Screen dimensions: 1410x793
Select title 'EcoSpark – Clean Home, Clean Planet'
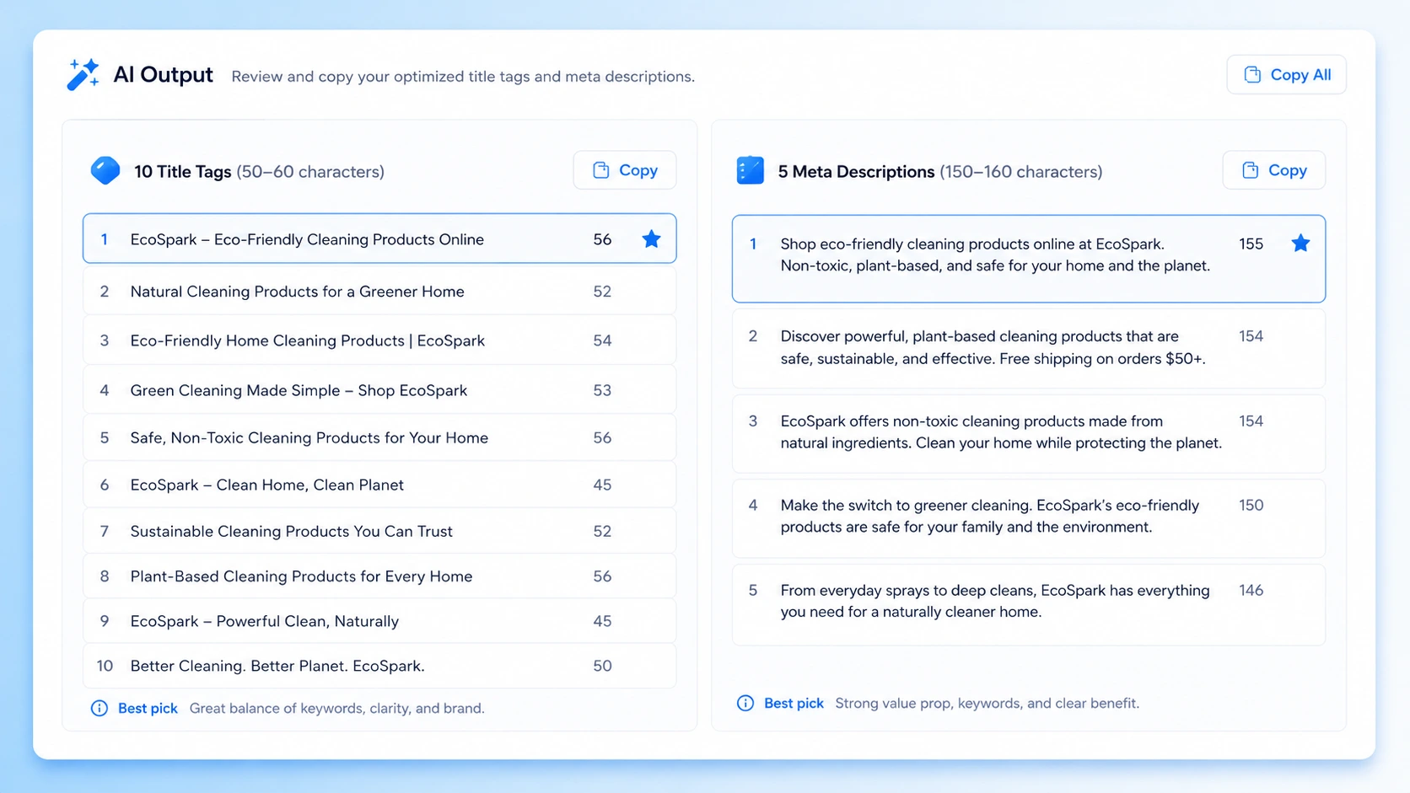coord(379,485)
